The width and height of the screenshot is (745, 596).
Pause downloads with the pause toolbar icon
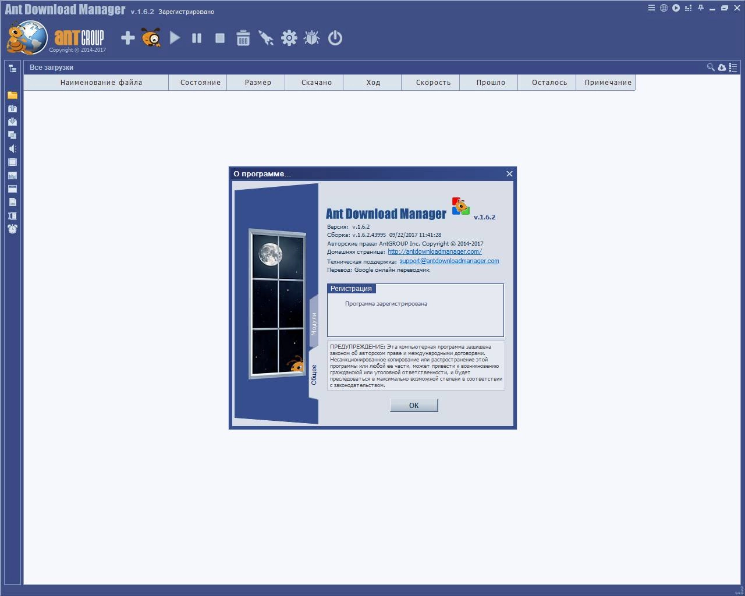point(197,38)
